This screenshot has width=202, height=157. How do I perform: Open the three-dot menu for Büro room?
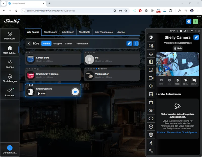click(x=136, y=43)
